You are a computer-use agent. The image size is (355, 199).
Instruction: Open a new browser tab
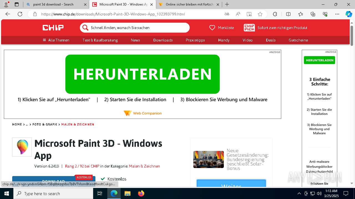[x=227, y=4]
